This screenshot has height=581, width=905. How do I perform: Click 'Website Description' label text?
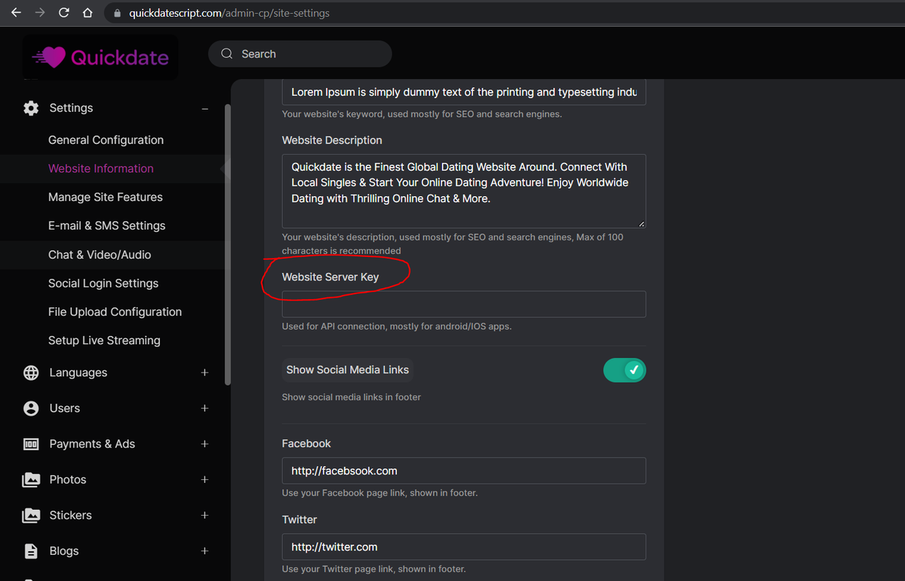click(332, 140)
